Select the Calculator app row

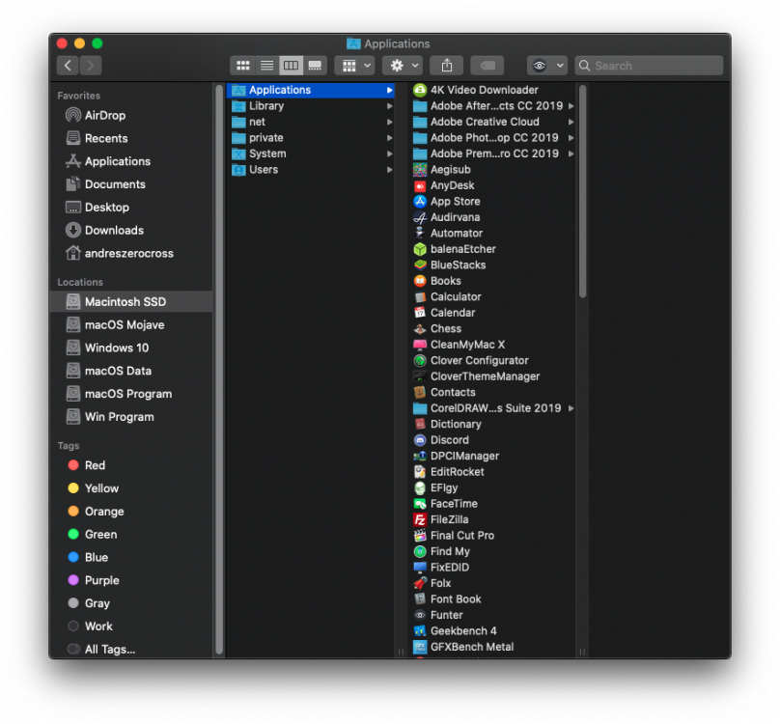(493, 297)
